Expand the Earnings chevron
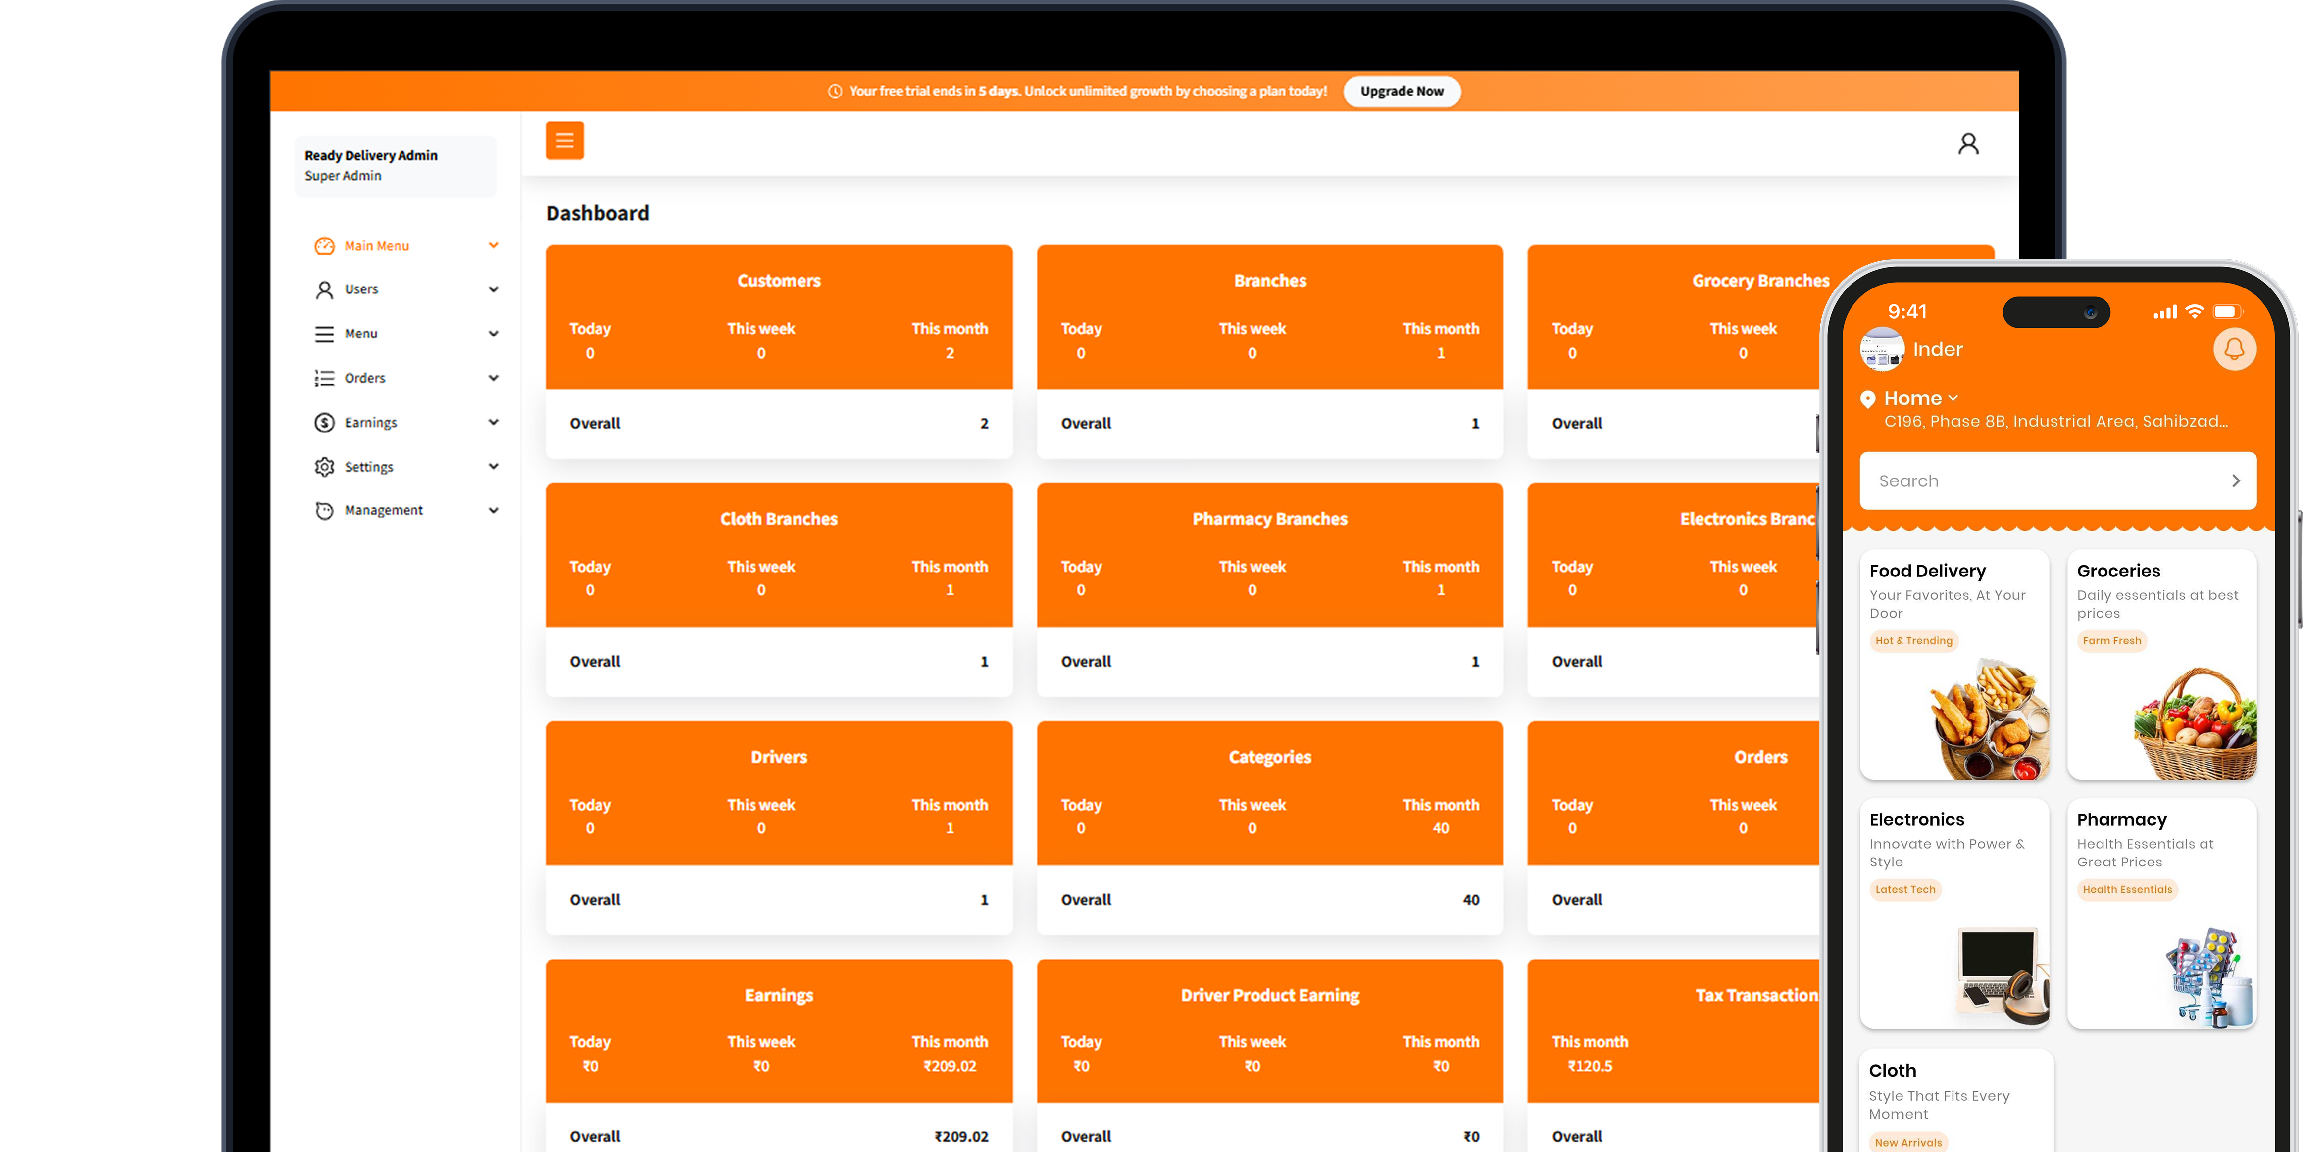2303x1152 pixels. click(494, 422)
